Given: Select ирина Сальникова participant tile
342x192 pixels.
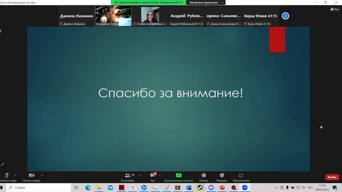Looking at the screenshot, I should click(223, 16).
